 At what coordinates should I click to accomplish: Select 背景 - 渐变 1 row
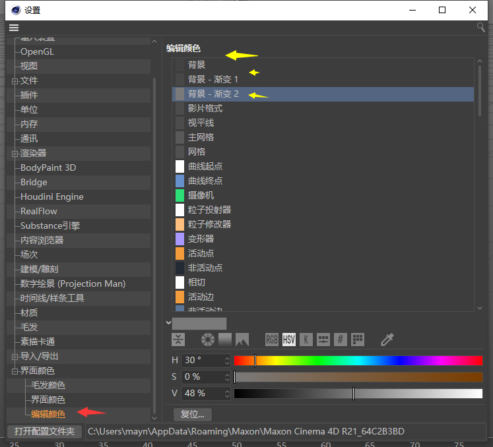pyautogui.click(x=323, y=80)
